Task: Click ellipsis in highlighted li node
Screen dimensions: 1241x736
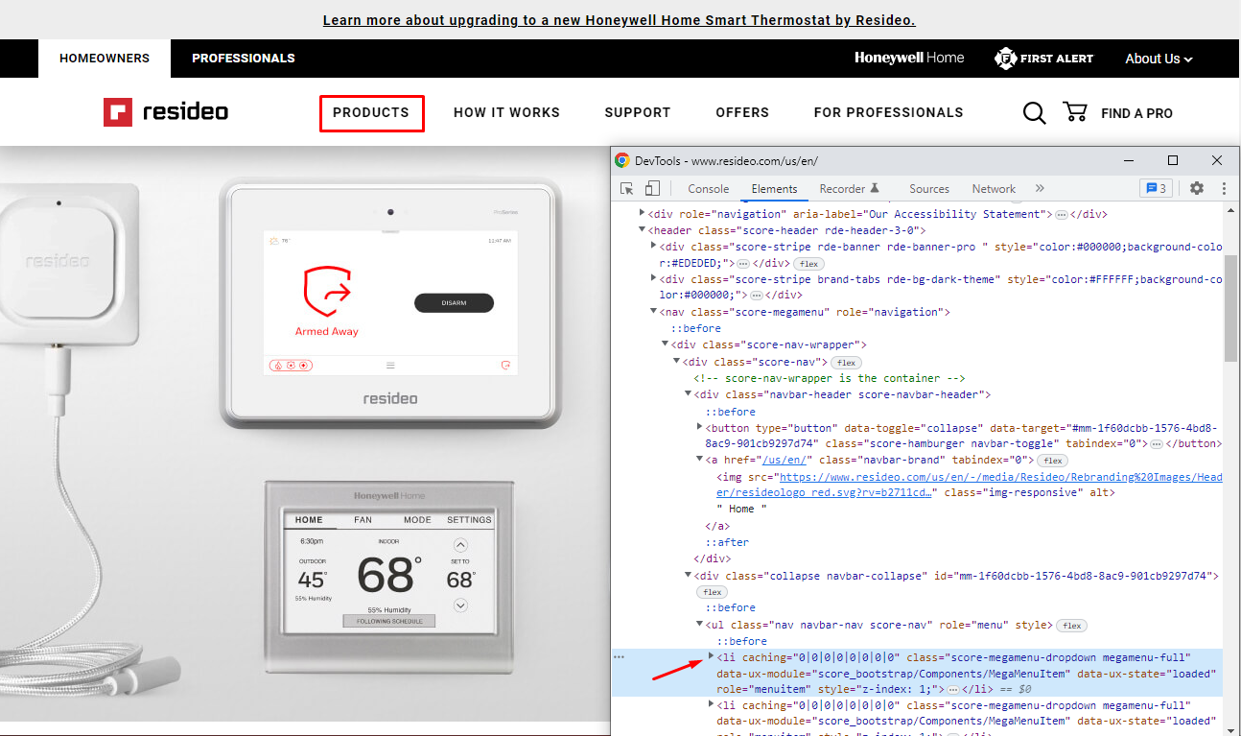Action: point(952,690)
